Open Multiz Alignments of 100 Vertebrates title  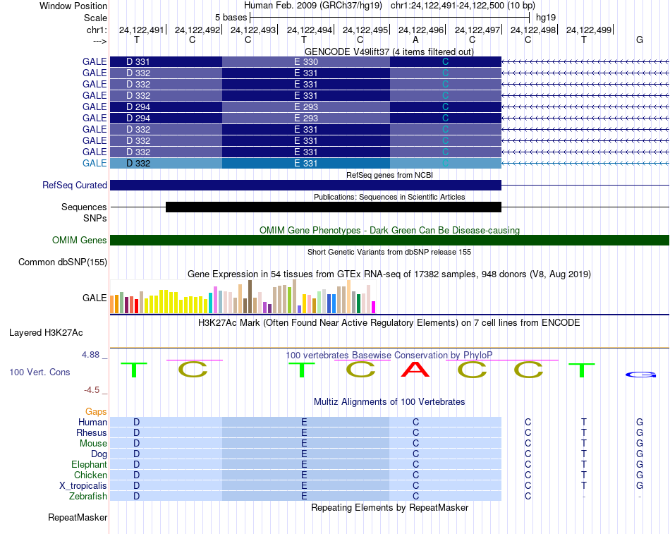389,401
